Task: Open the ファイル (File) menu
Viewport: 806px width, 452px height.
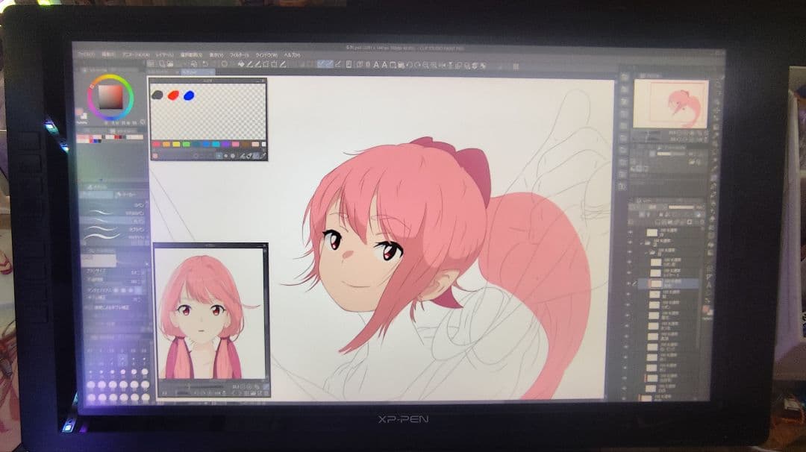Action: click(85, 54)
